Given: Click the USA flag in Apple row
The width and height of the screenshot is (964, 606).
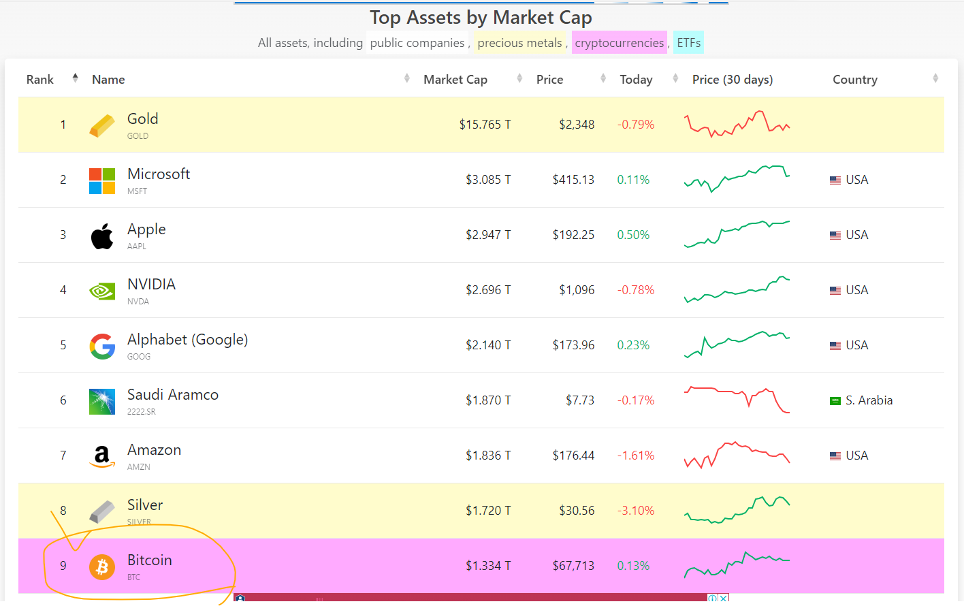Looking at the screenshot, I should point(835,236).
